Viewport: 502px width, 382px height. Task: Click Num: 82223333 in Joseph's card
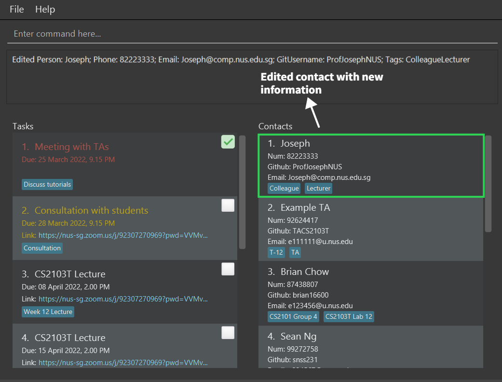point(293,156)
